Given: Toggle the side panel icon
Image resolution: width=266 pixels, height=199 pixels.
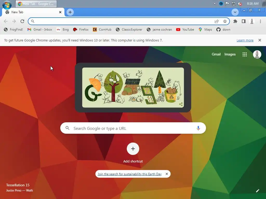Looking at the screenshot, I should [244, 21].
